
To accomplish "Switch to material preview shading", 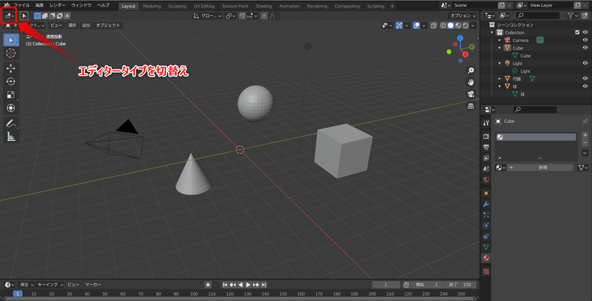I will click(x=458, y=25).
